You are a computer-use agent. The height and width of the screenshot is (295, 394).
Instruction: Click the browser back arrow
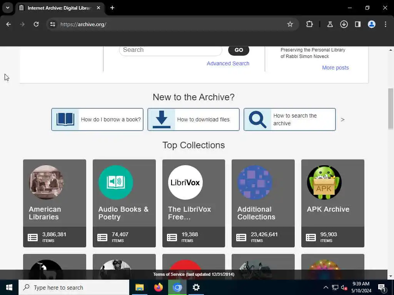8,24
